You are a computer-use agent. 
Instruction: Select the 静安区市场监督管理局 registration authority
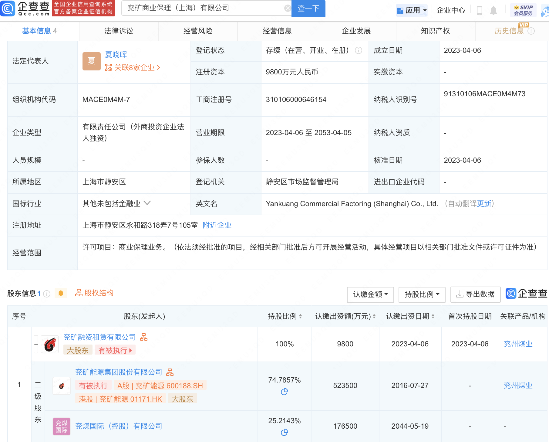(302, 182)
